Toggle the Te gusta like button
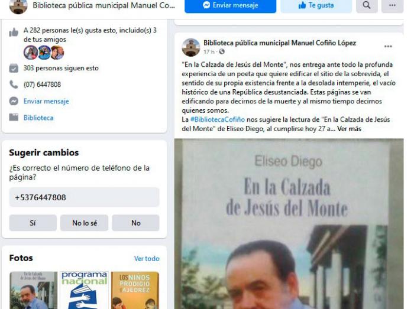 click(316, 5)
